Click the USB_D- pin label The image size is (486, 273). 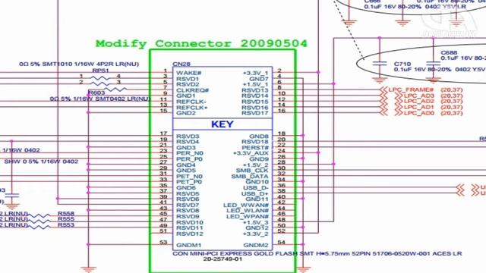pos(256,188)
